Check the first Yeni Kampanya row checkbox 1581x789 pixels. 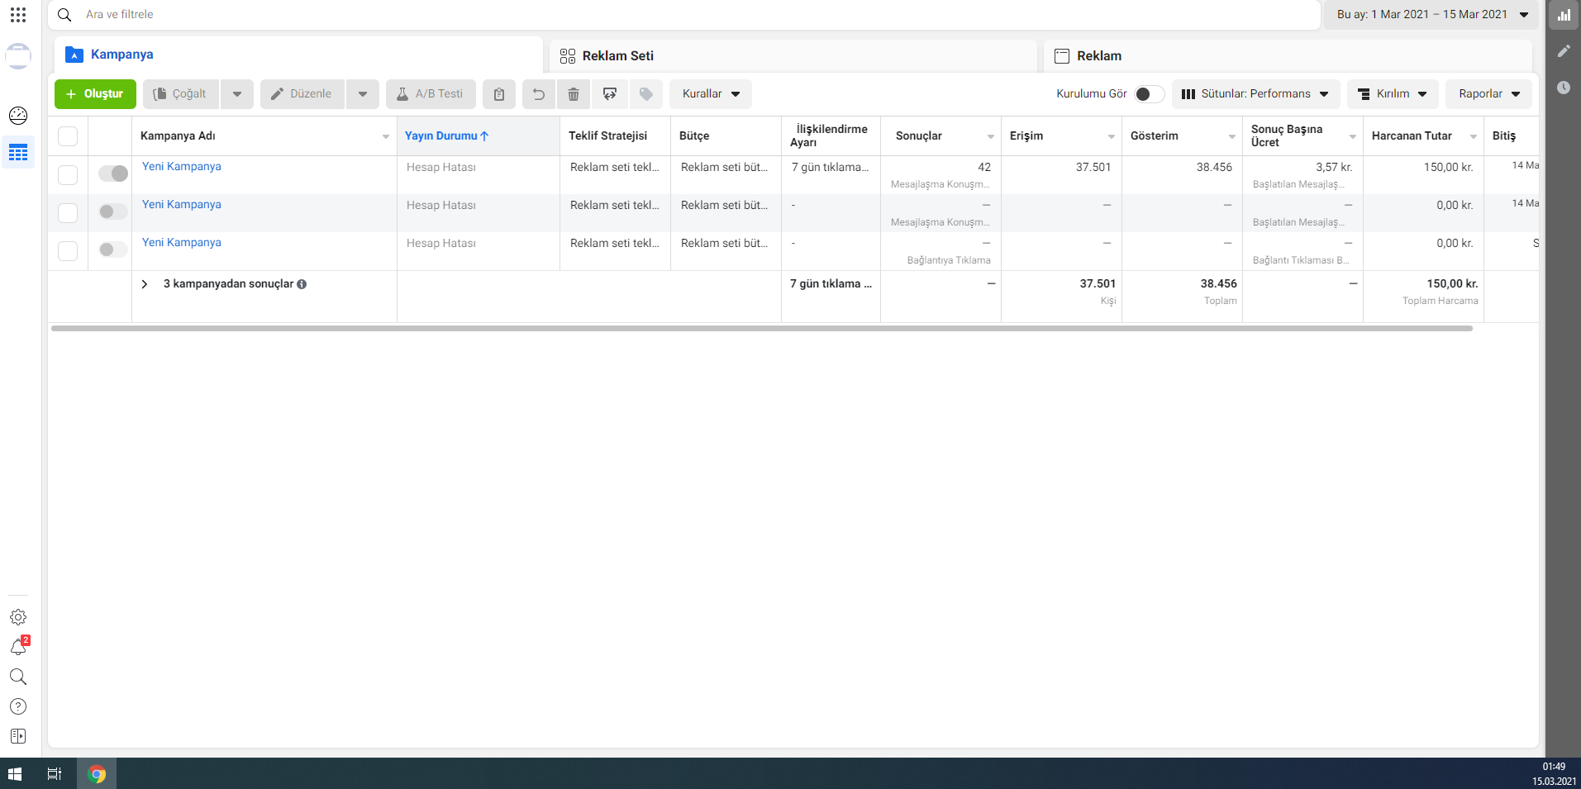(x=68, y=175)
